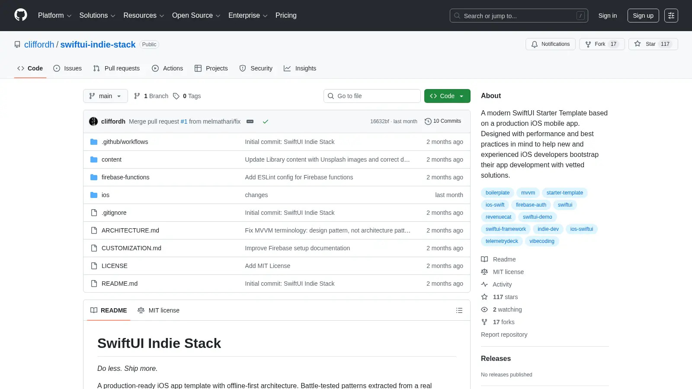Image resolution: width=692 pixels, height=389 pixels.
Task: Switch to the Projects tab
Action: pyautogui.click(x=211, y=68)
